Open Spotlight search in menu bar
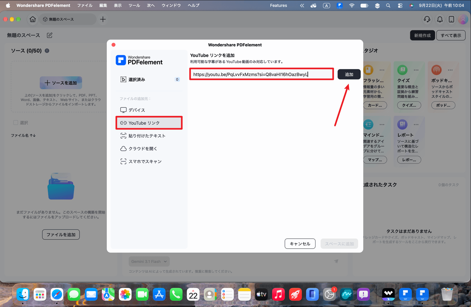This screenshot has width=471, height=307. pyautogui.click(x=388, y=5)
